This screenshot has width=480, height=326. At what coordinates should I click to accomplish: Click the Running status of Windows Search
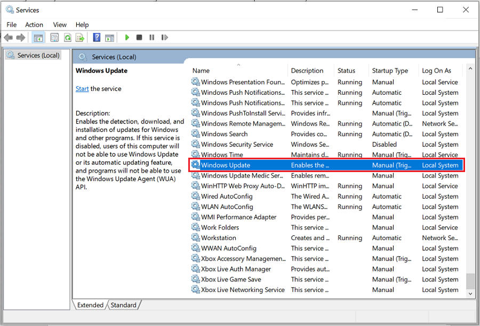click(349, 134)
